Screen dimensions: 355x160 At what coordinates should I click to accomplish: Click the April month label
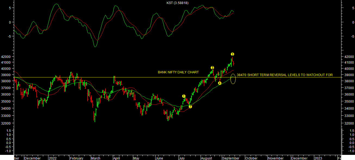(116, 158)
